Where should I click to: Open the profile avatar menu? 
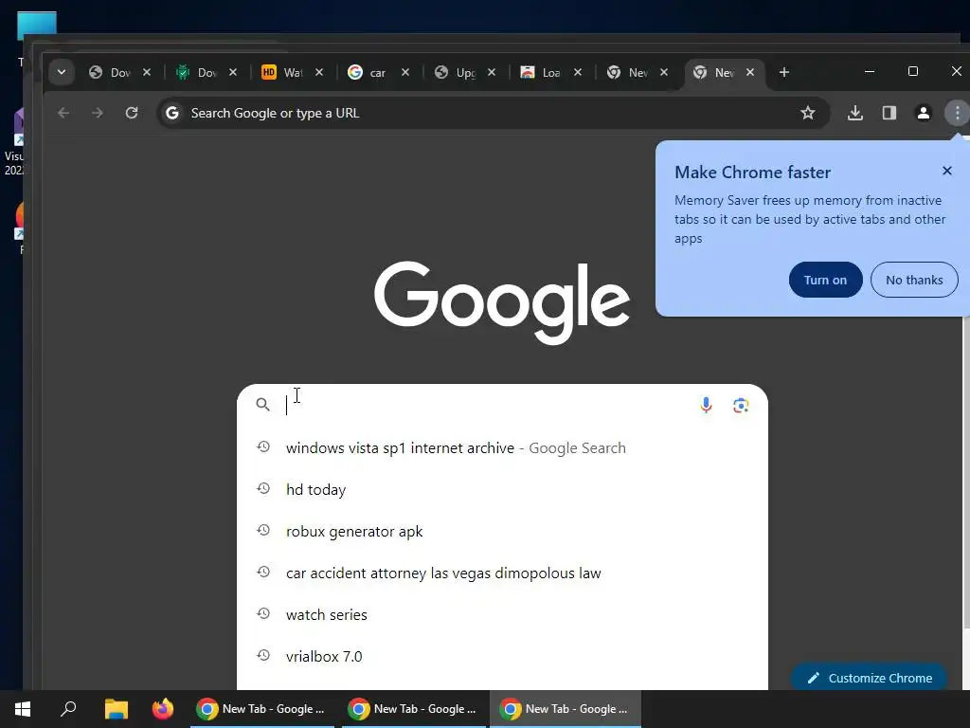coord(923,113)
